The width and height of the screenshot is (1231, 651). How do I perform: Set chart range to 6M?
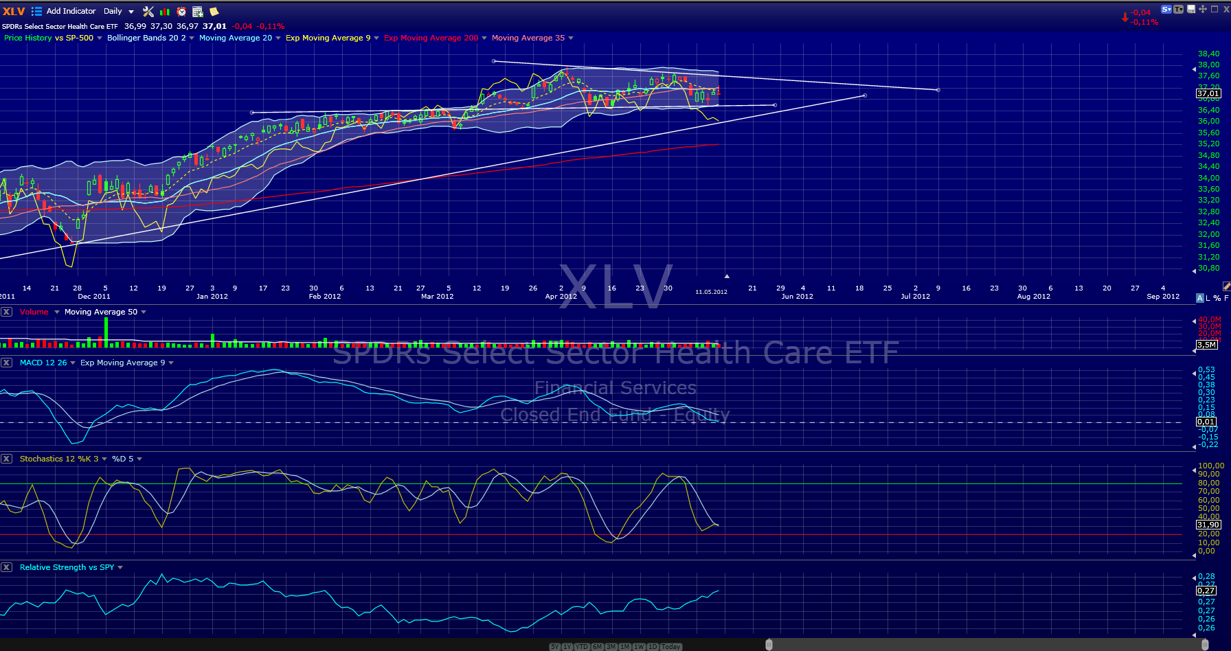(598, 647)
